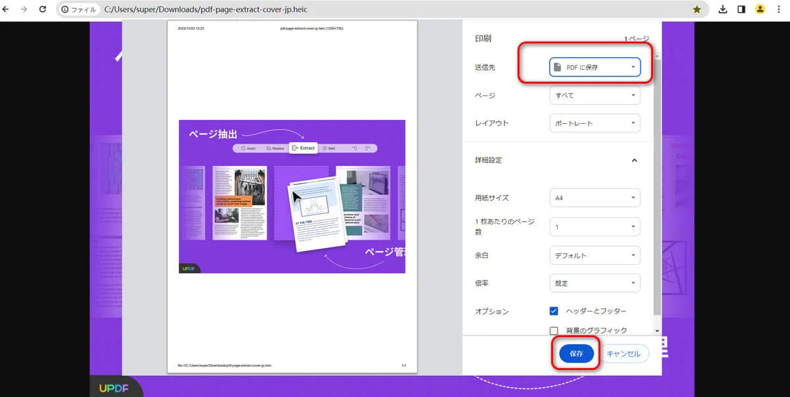This screenshot has width=790, height=397.
Task: Reload the page with refresh icon
Action: [x=43, y=10]
